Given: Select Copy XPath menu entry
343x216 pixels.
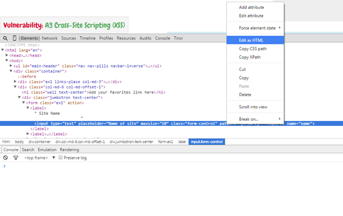Looking at the screenshot, I should (x=255, y=57).
